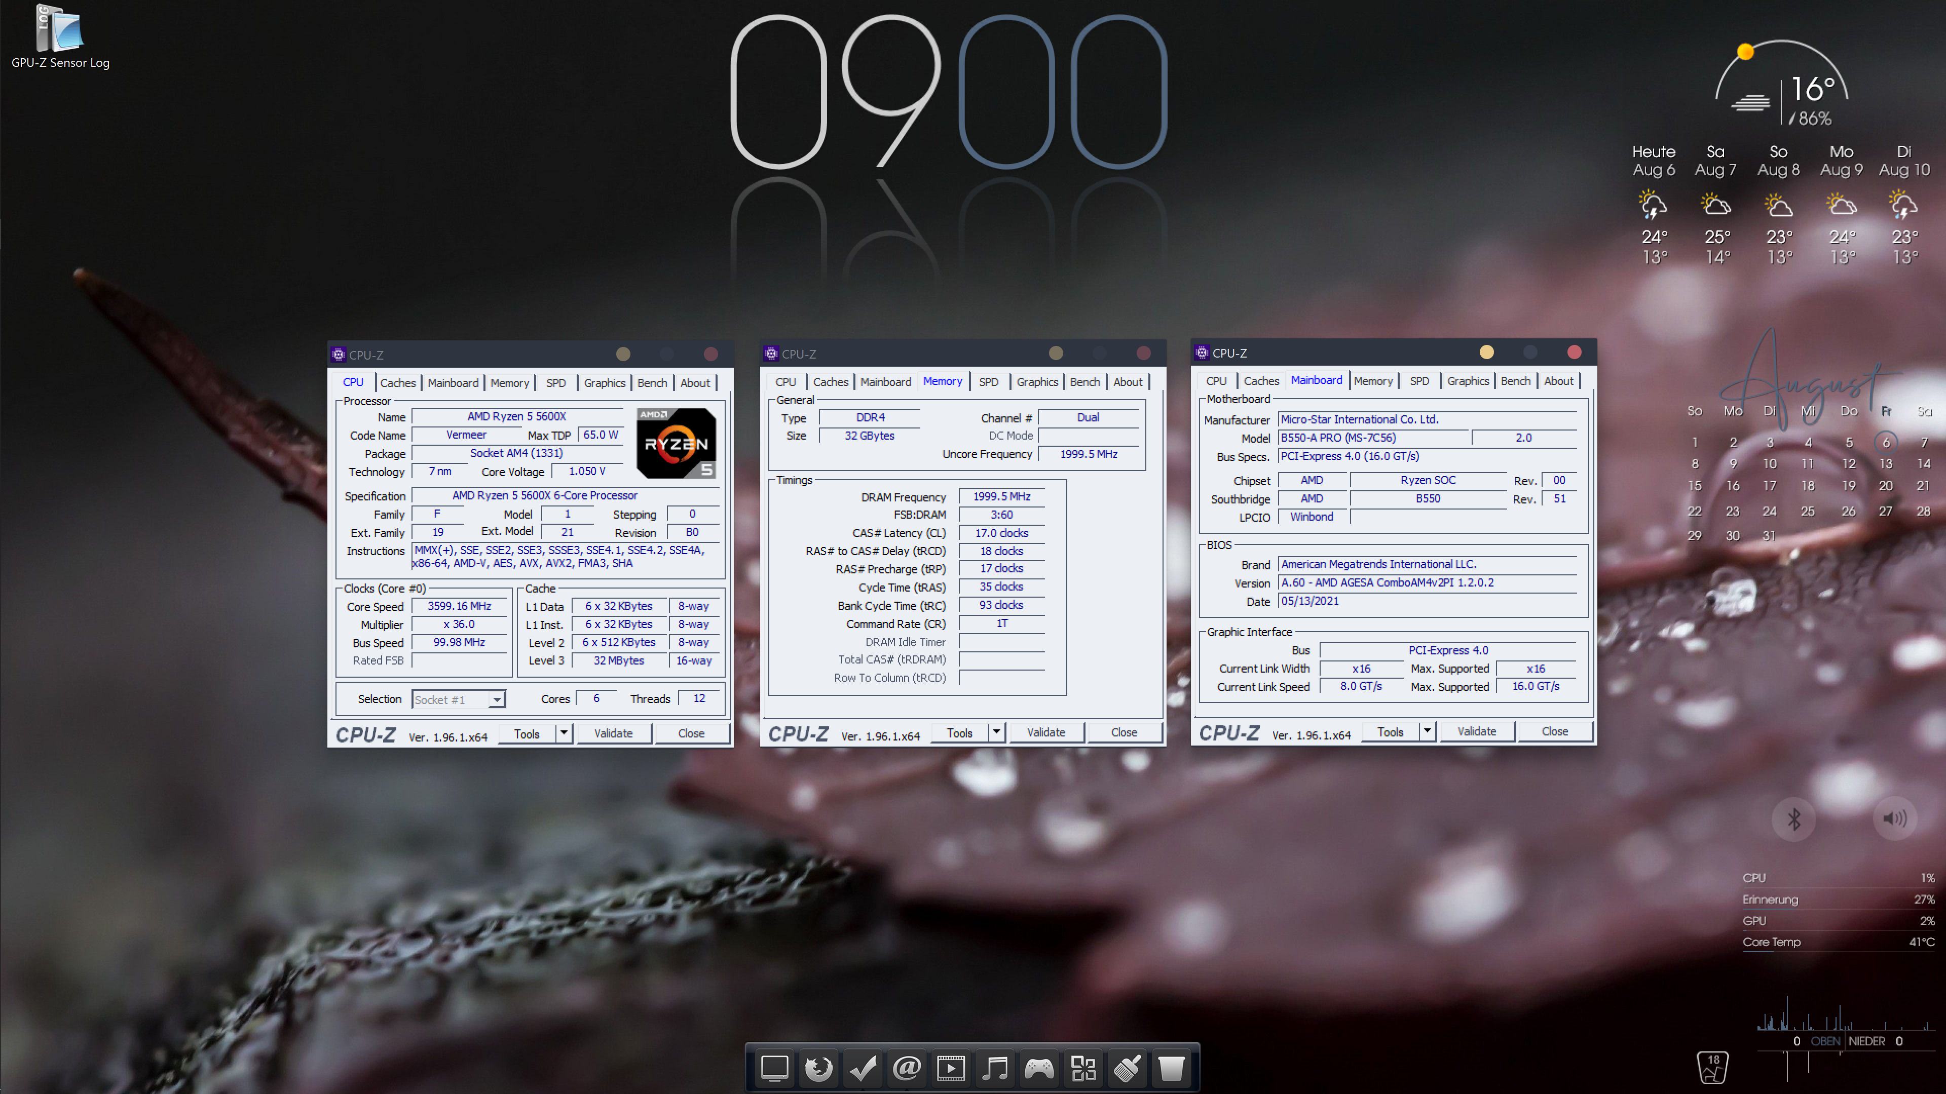
Task: Click the 0900 clock widget
Action: (949, 92)
